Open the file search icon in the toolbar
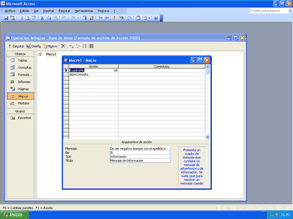The width and height of the screenshot is (293, 219). coord(12,18)
